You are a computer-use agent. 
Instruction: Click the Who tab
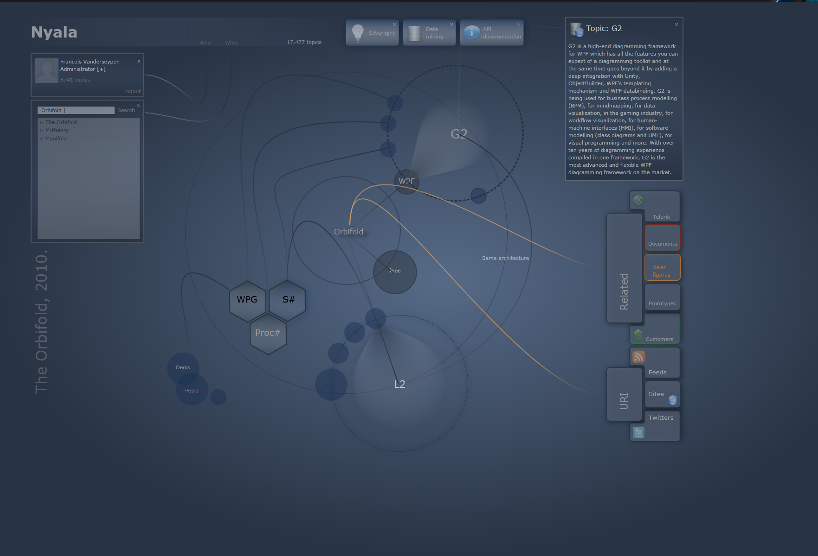tap(205, 43)
